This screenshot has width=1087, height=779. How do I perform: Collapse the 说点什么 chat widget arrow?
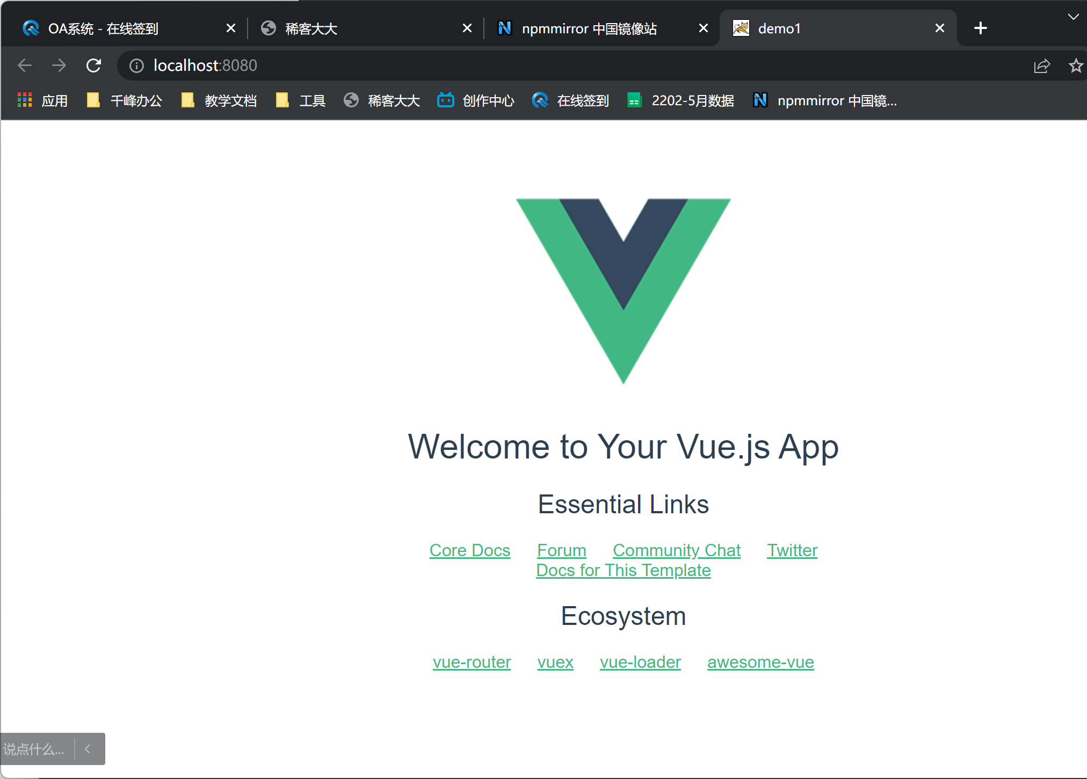pos(88,749)
